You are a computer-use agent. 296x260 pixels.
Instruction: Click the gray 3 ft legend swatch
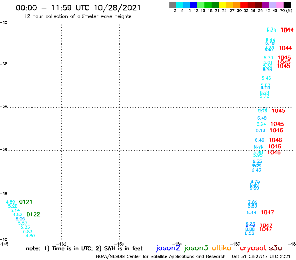click(172, 5)
